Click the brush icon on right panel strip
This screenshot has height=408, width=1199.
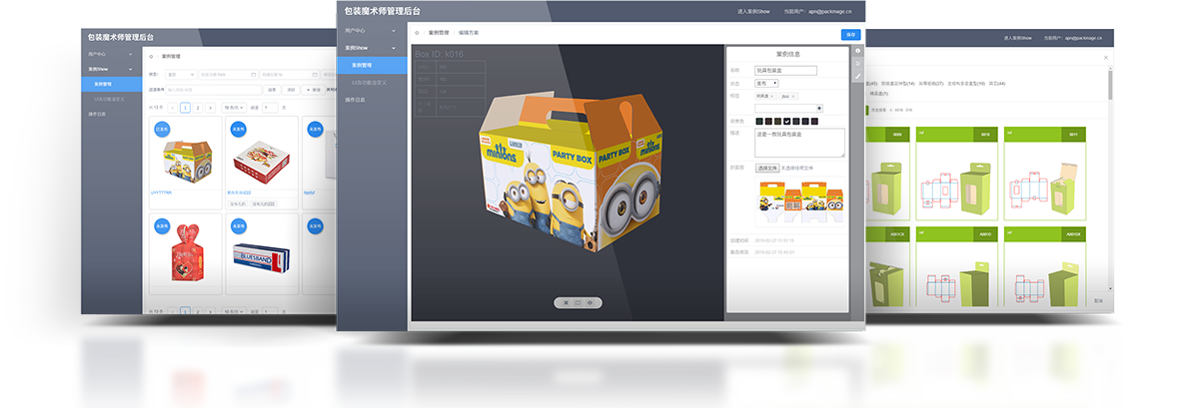point(857,75)
